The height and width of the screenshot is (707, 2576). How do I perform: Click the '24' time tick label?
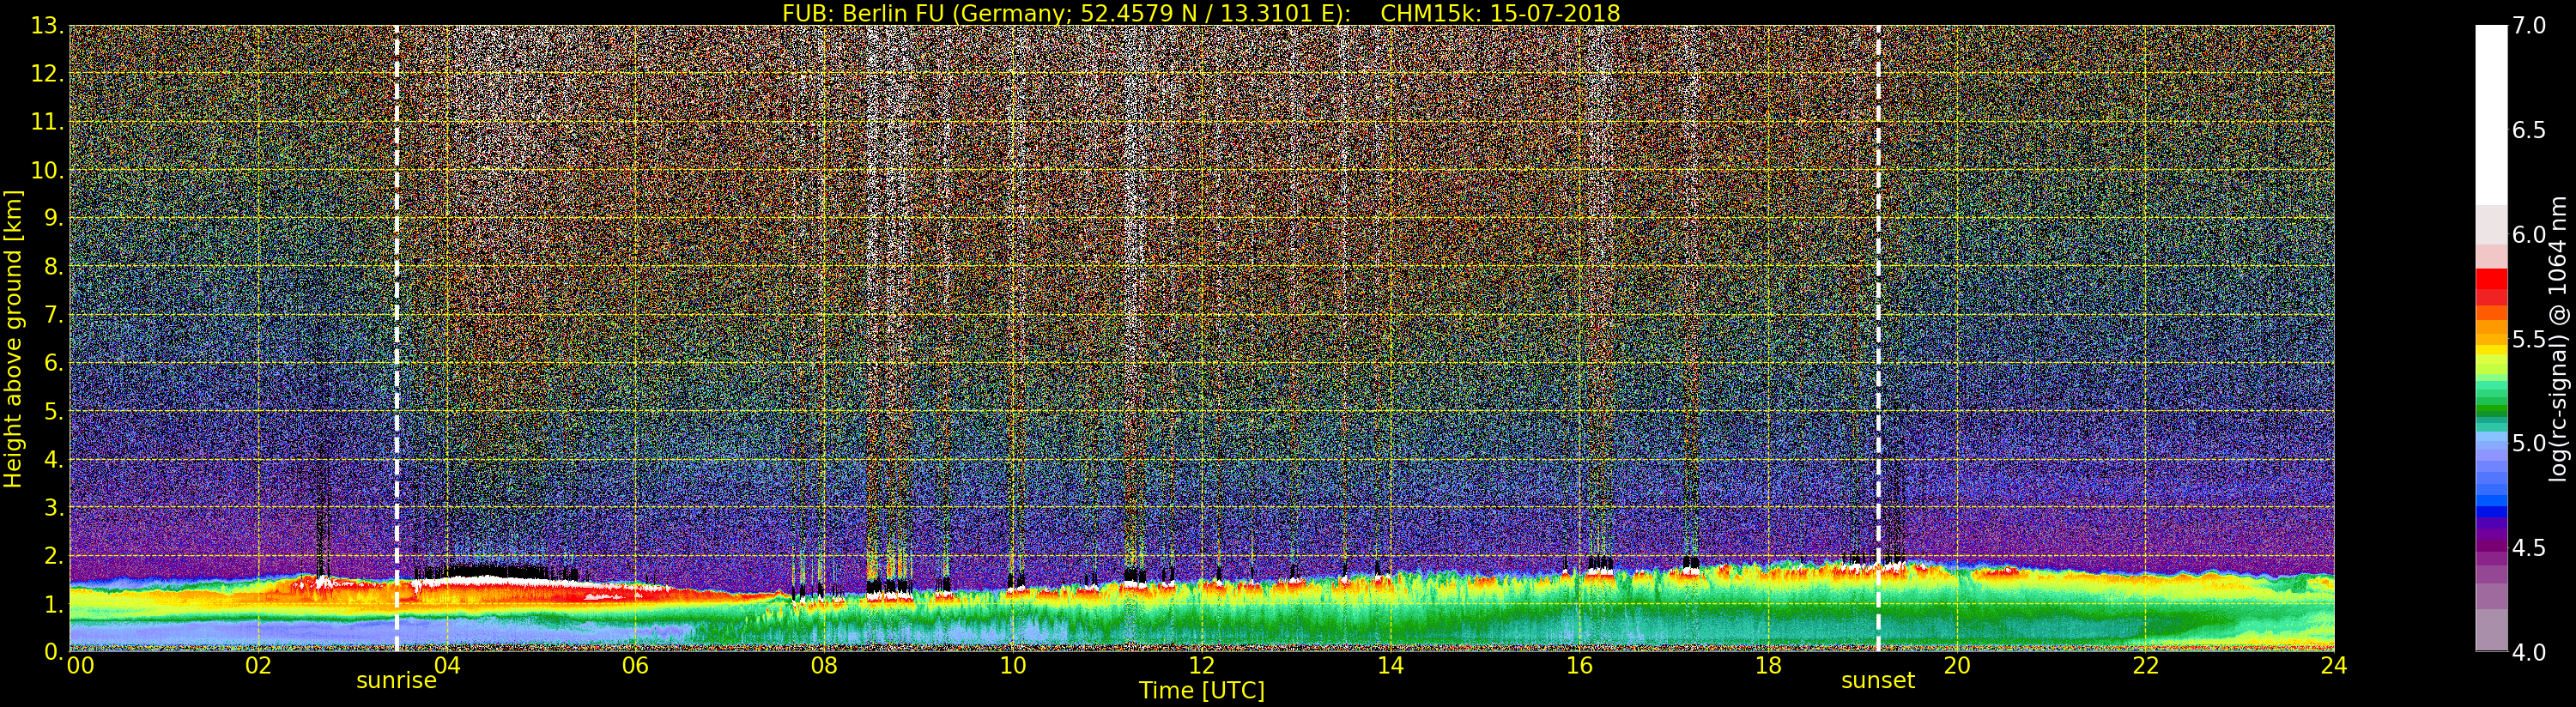[2334, 666]
